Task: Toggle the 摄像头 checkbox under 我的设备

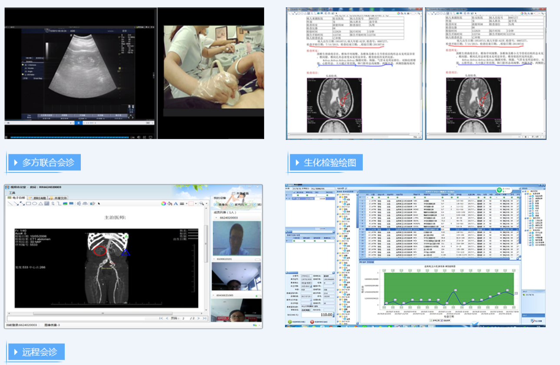Action: 215,205
